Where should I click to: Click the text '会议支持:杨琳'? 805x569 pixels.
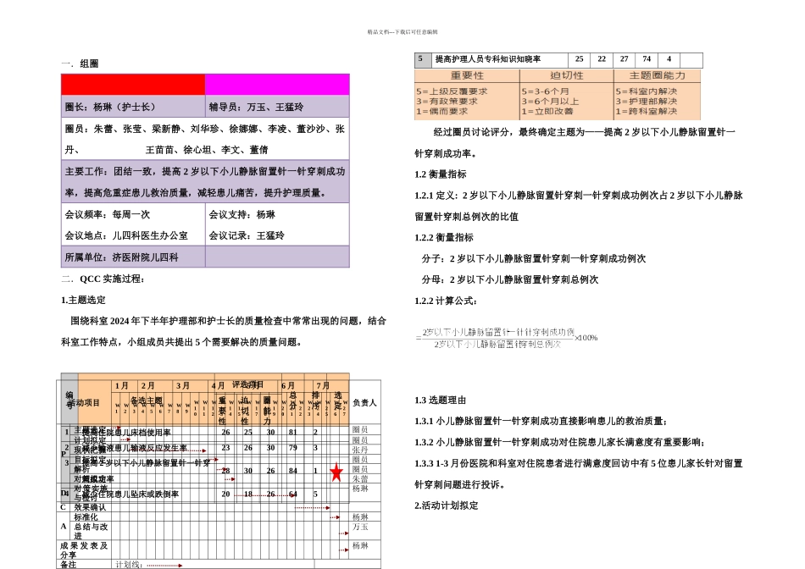point(241,214)
